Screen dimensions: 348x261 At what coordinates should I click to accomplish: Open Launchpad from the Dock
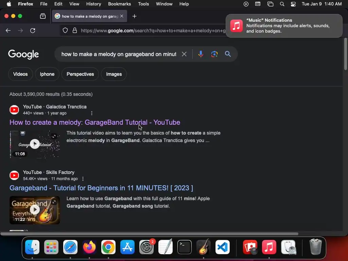[x=51, y=247]
